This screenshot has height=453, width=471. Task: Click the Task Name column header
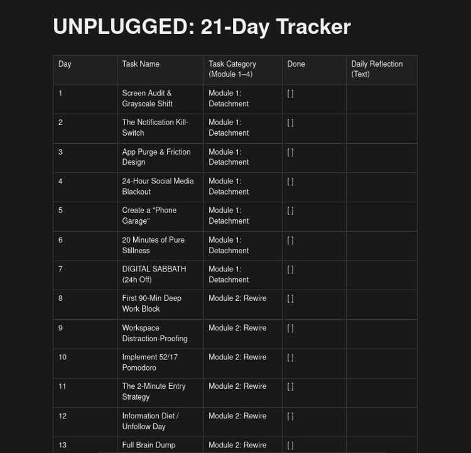[x=160, y=70]
